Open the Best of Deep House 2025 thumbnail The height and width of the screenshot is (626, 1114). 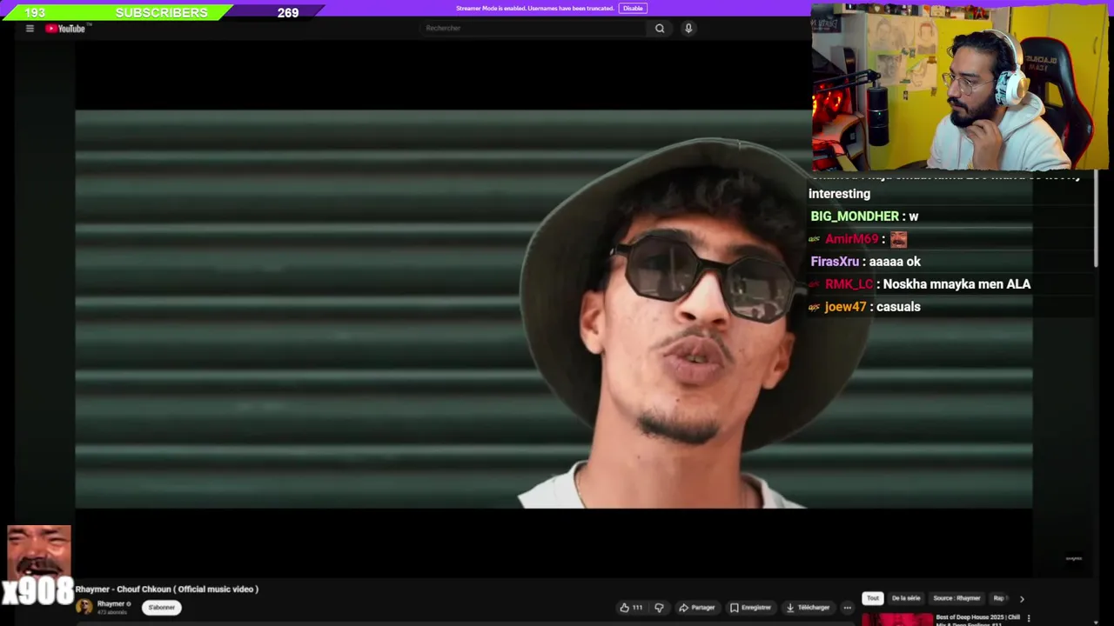[x=897, y=620]
